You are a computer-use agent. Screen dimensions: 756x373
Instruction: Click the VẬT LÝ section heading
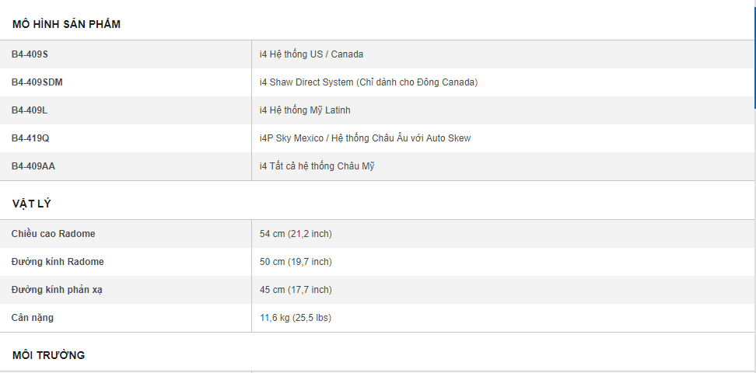click(x=32, y=204)
